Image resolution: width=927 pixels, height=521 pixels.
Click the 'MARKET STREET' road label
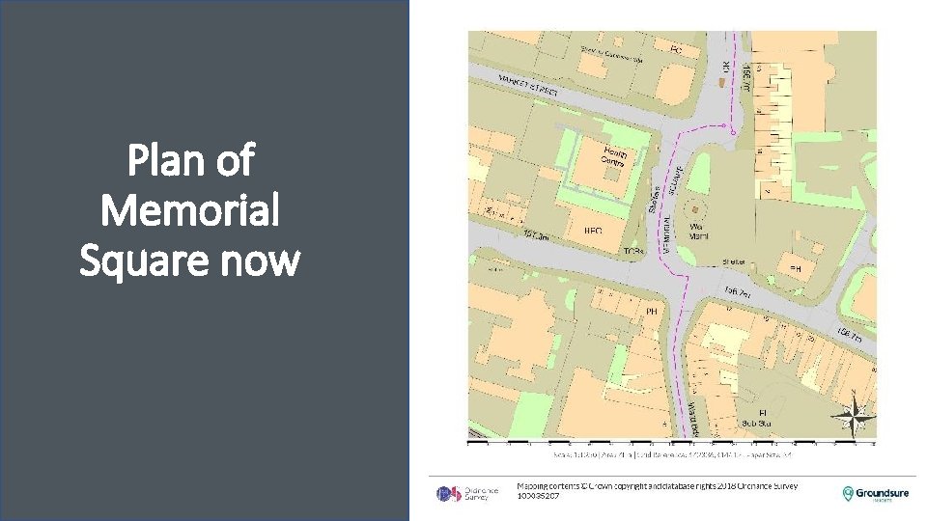(528, 86)
